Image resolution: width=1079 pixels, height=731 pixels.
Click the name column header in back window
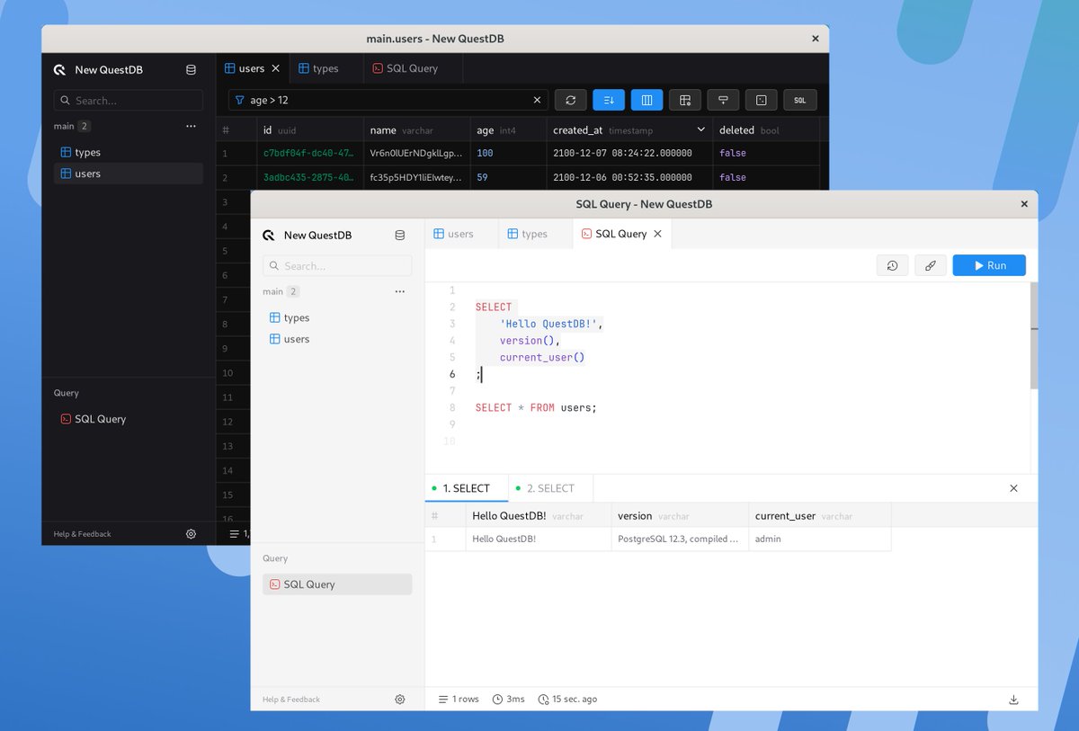[416, 130]
